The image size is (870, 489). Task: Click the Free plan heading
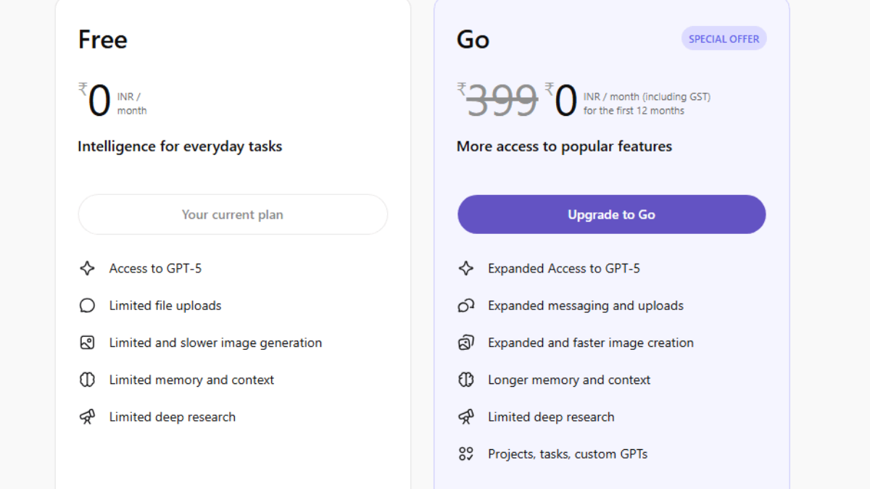point(103,39)
